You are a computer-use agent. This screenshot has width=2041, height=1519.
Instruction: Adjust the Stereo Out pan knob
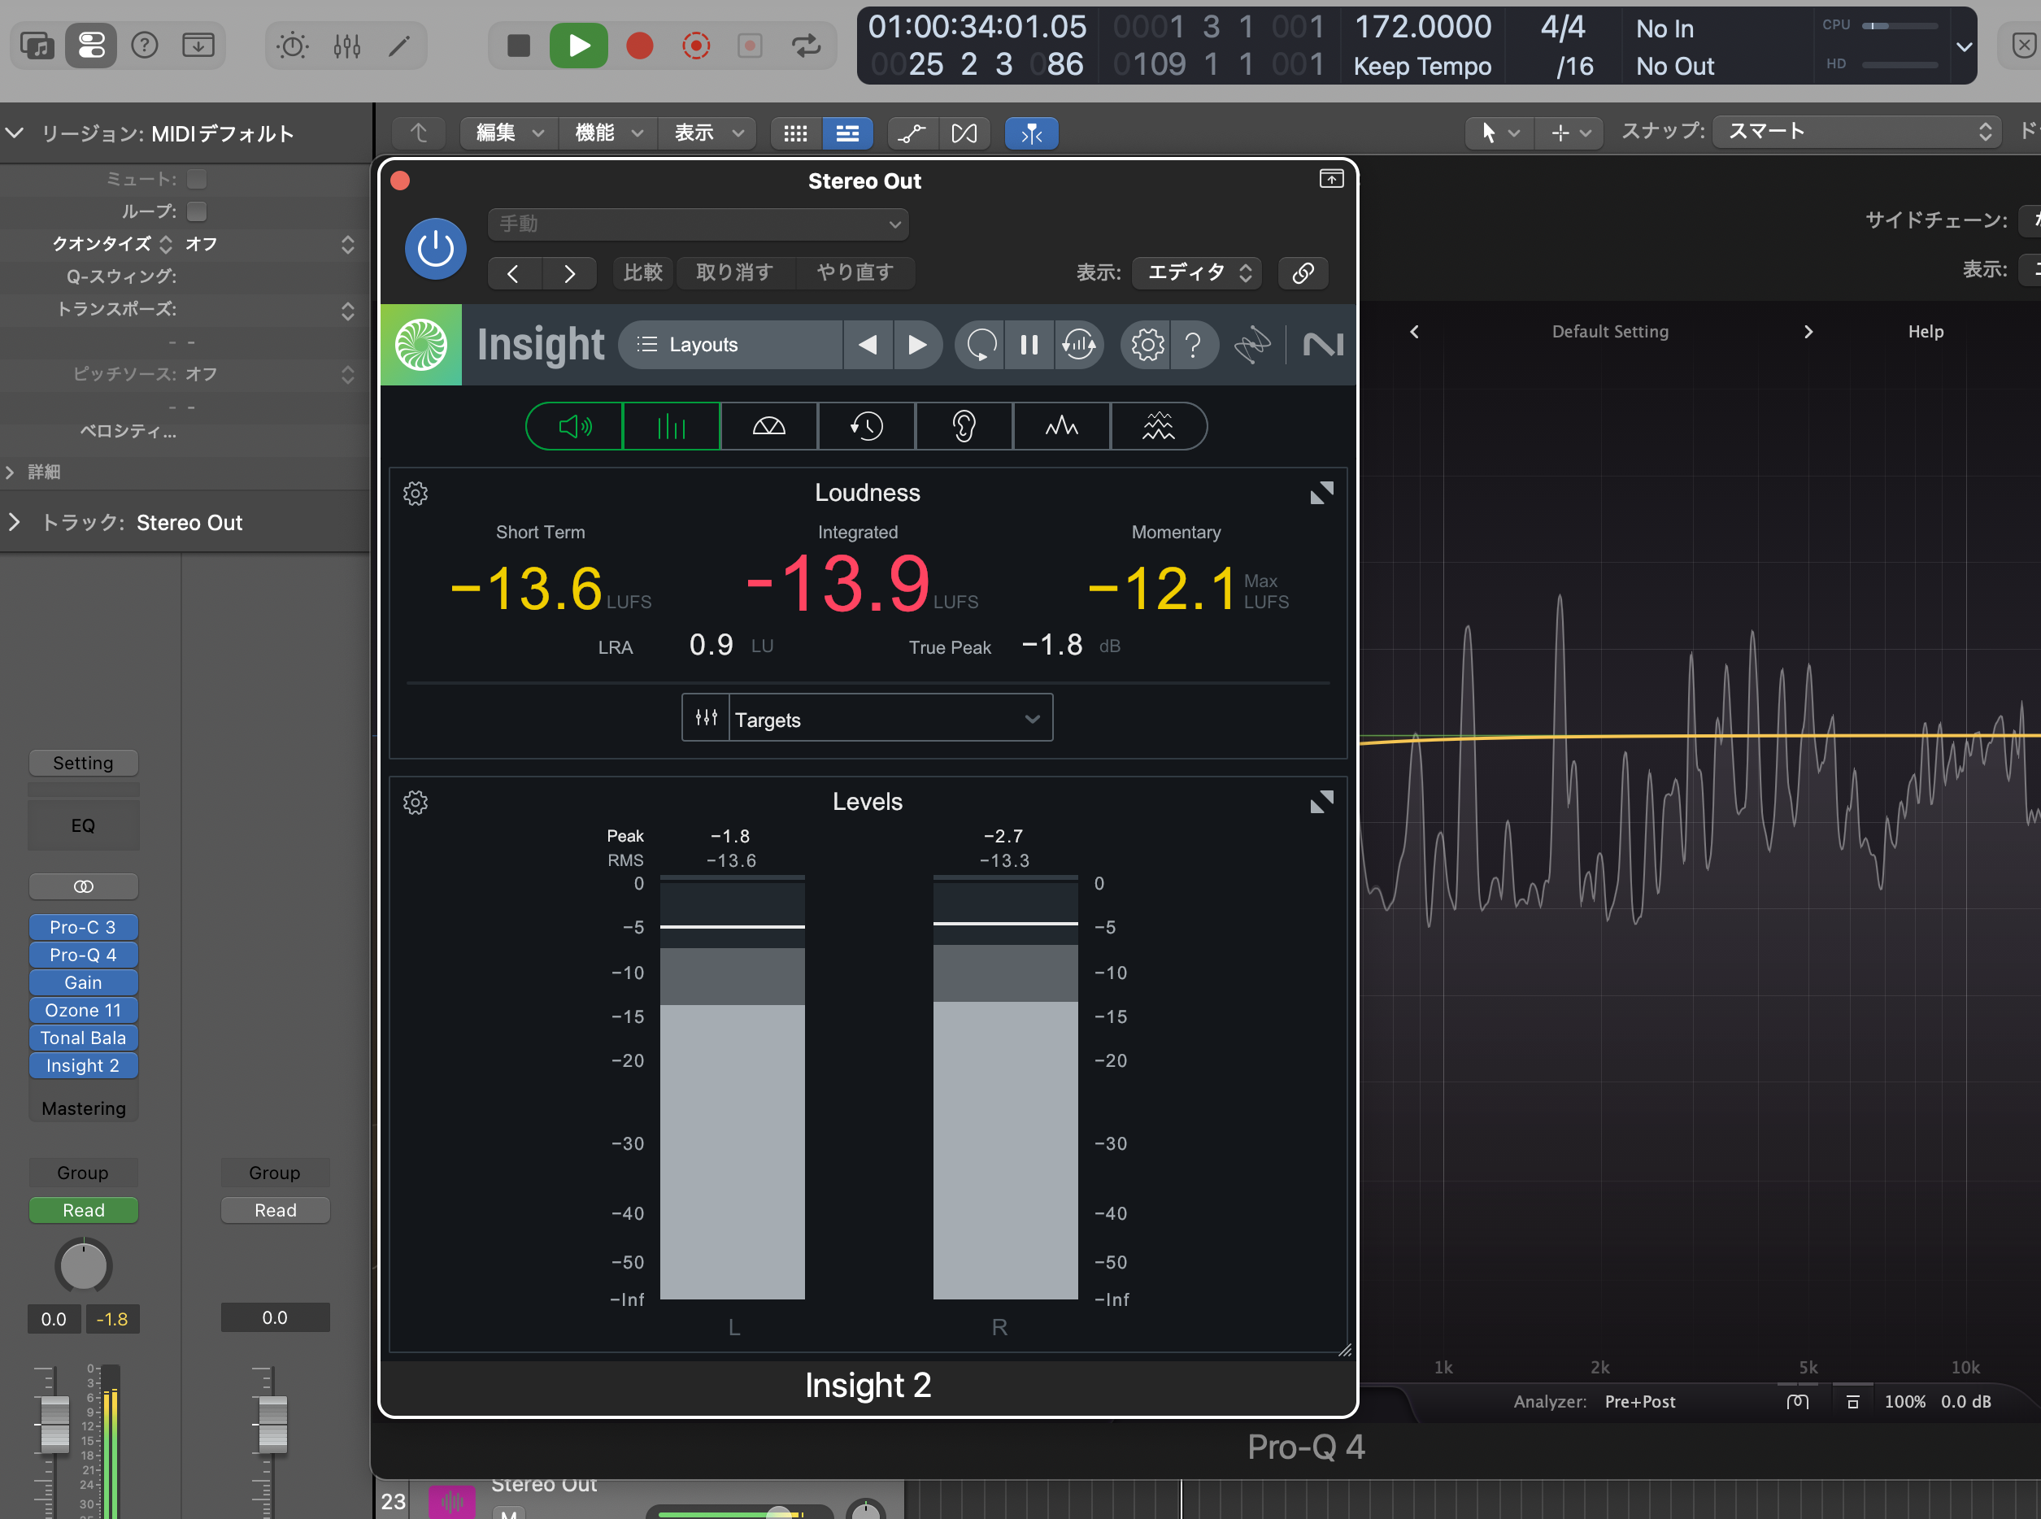point(84,1266)
